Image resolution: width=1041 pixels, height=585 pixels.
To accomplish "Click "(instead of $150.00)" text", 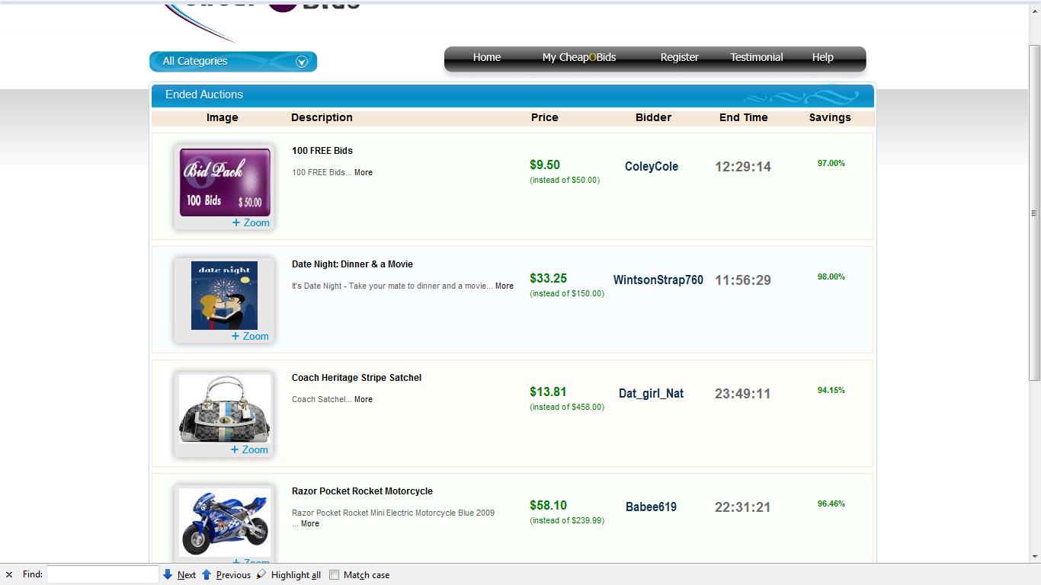I will (567, 294).
